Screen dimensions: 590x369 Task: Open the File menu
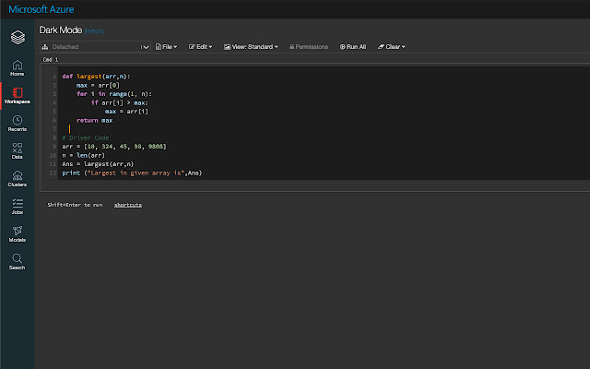(x=166, y=47)
